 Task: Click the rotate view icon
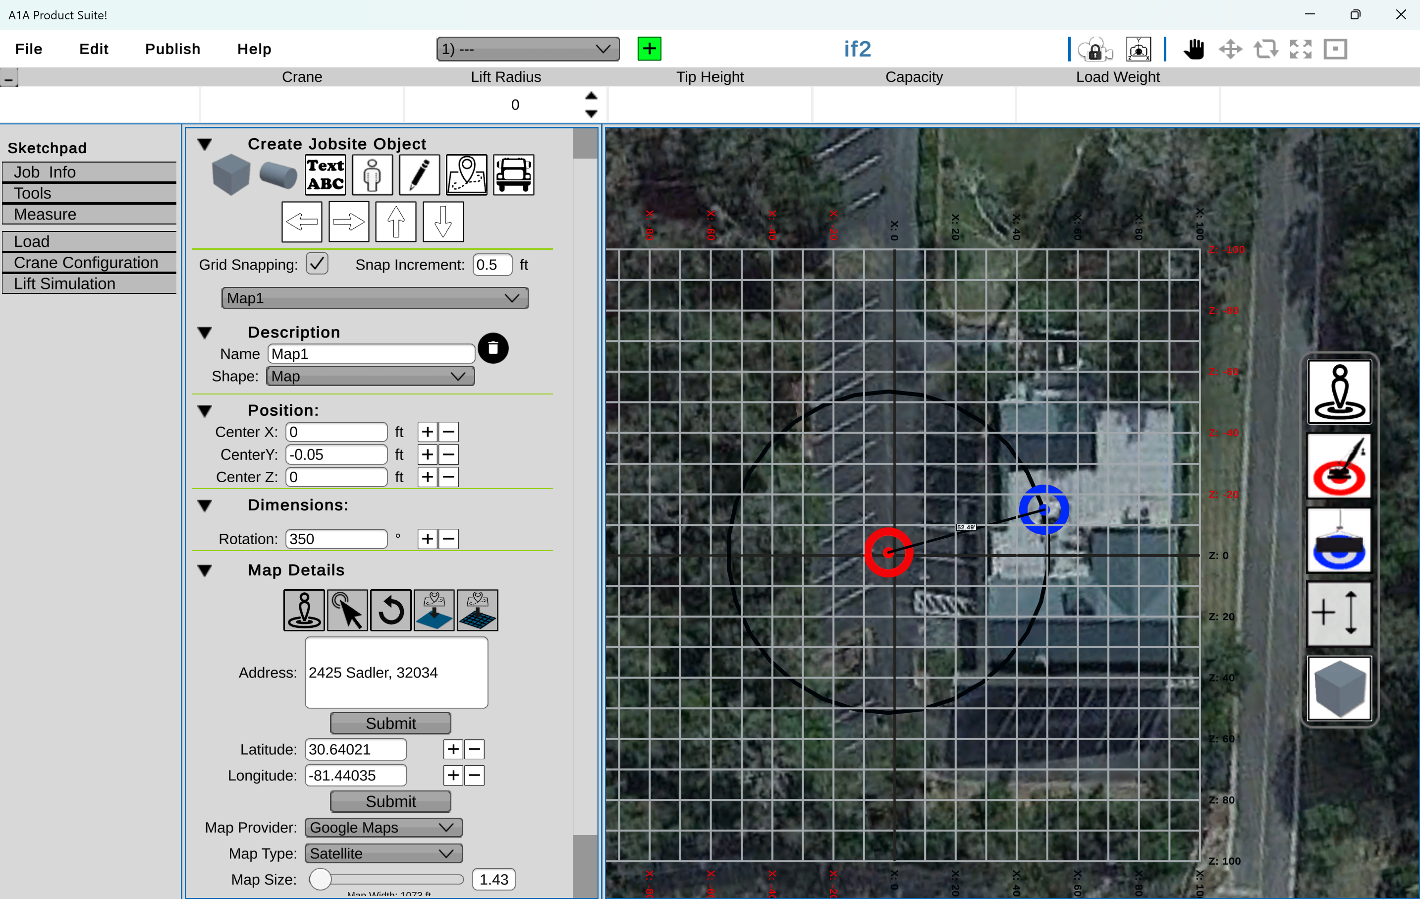coord(1265,49)
